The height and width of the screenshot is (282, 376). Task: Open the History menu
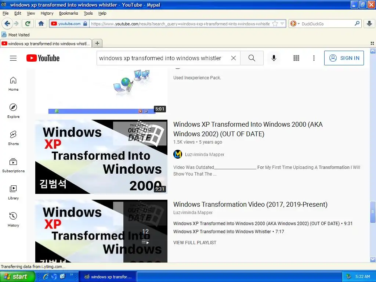[x=47, y=13]
